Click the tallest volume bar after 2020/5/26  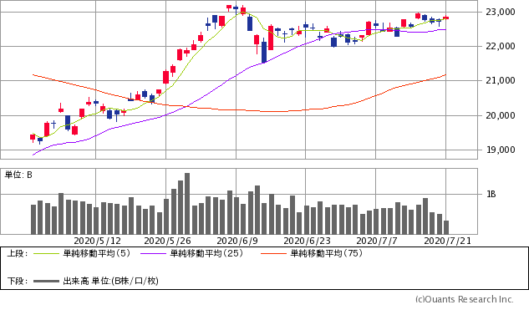pyautogui.click(x=187, y=204)
